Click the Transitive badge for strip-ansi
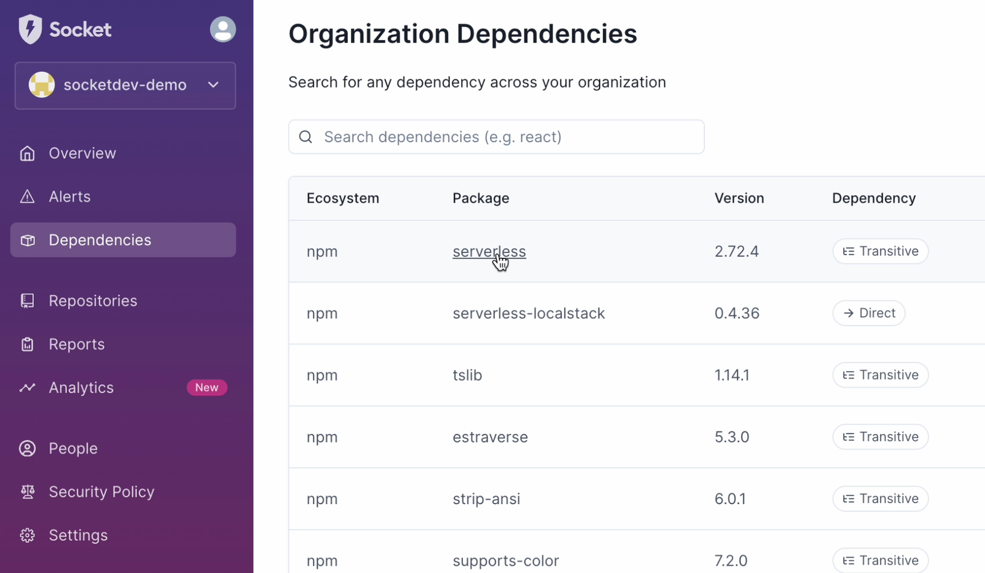 pyautogui.click(x=880, y=499)
